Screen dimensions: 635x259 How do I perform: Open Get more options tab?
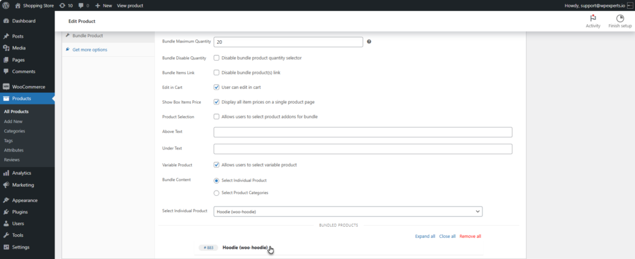pos(90,49)
